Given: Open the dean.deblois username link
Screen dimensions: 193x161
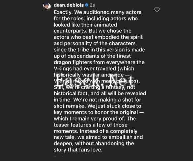Looking at the screenshot, I should 69,5.
